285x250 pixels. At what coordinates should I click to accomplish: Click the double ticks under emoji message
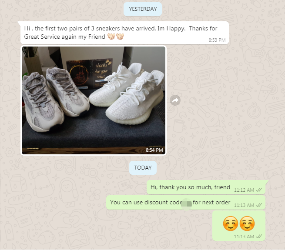pyautogui.click(x=258, y=237)
